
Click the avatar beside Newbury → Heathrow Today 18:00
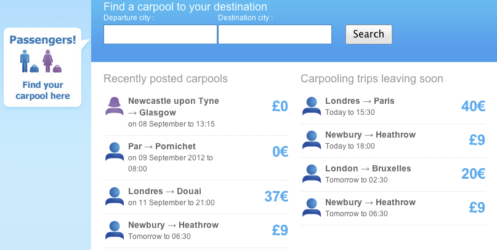click(x=312, y=140)
